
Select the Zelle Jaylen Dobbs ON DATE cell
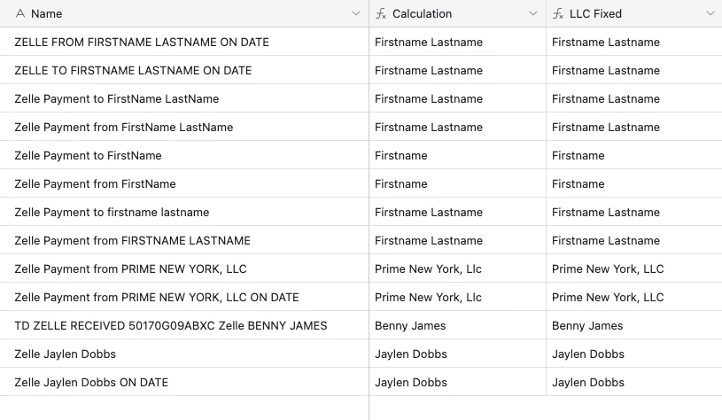pos(184,382)
